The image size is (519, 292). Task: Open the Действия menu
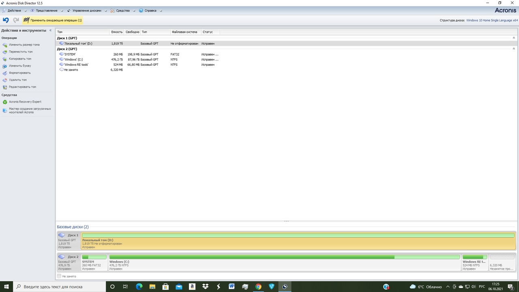click(x=14, y=11)
